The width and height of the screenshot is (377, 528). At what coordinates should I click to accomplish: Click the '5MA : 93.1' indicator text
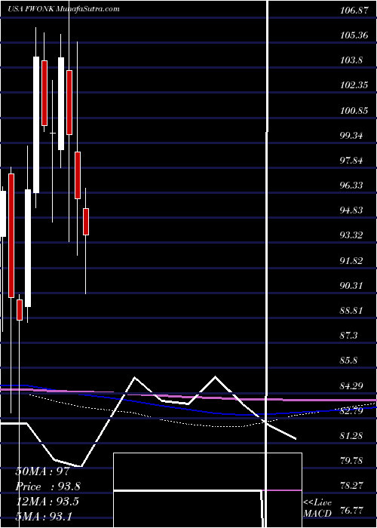[x=44, y=516]
